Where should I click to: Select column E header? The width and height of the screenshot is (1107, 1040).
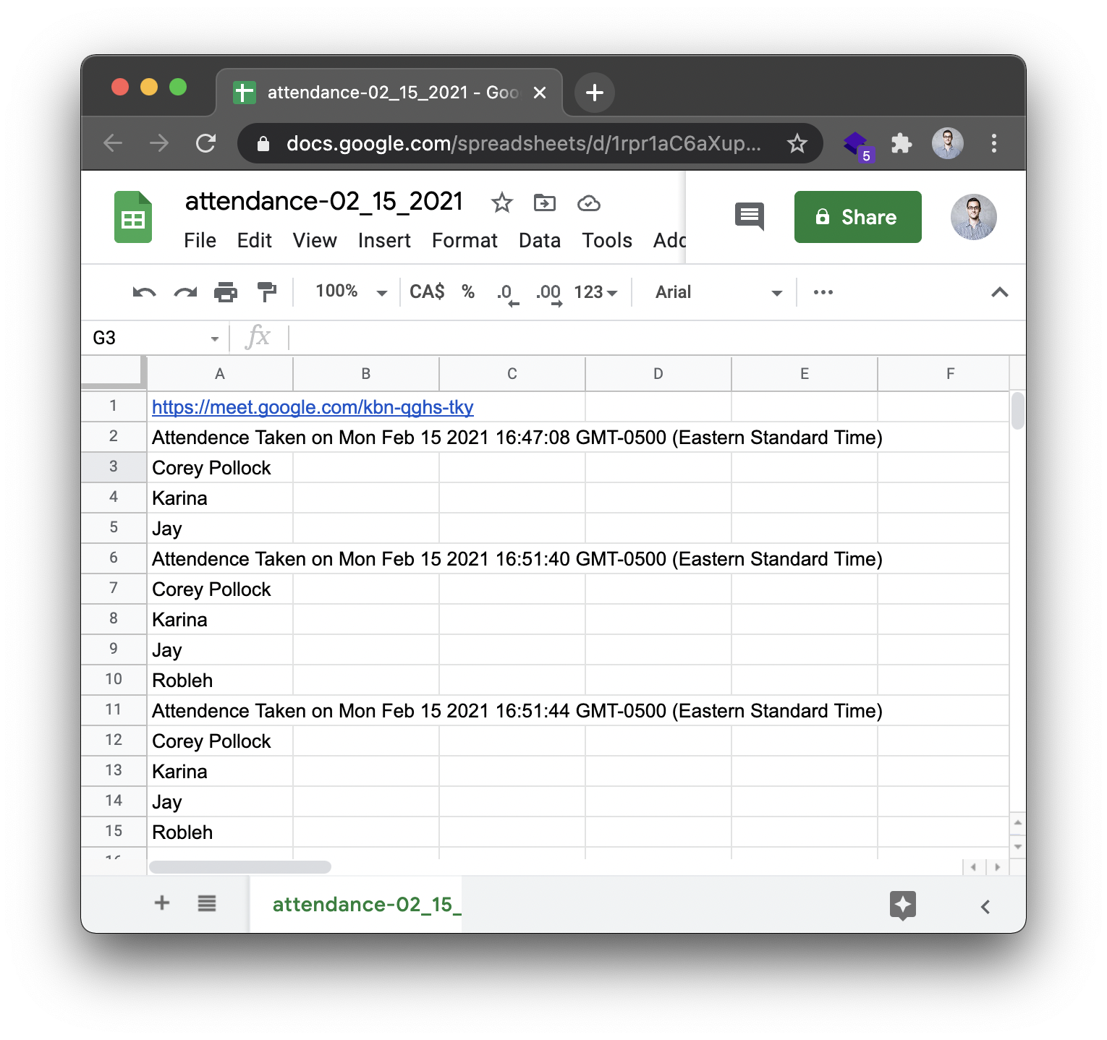(x=805, y=374)
